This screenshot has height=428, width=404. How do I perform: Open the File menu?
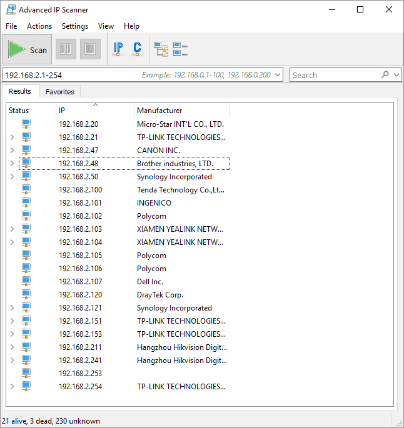11,26
